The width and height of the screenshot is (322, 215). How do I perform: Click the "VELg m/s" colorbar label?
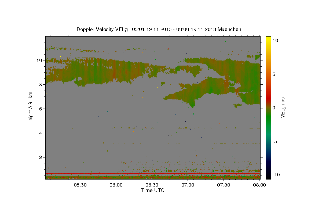pyautogui.click(x=283, y=107)
